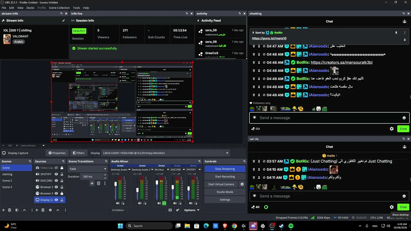This screenshot has width=411, height=231.
Task: Open Discord from the taskbar
Action: coord(254,226)
